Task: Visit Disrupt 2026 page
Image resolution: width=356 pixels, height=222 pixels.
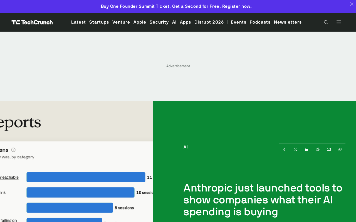Action: [209, 22]
